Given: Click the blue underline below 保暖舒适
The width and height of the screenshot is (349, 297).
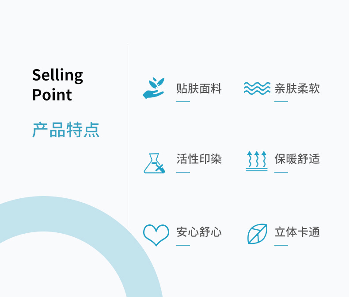Looking at the screenshot, I should (281, 172).
